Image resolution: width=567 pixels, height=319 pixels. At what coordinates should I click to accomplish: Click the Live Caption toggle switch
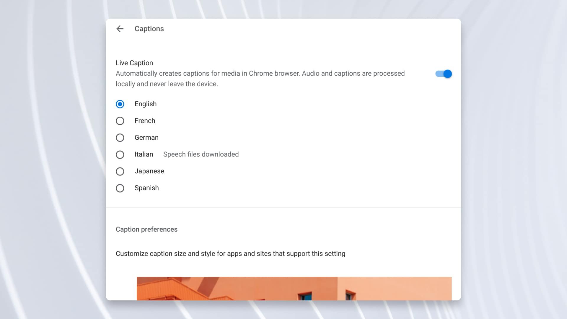pyautogui.click(x=443, y=74)
